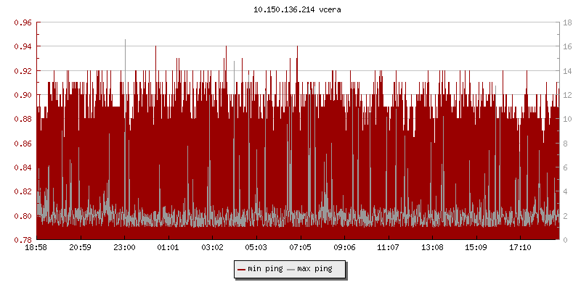This screenshot has width=581, height=290.
Task: Select the 23:00 time axis label
Action: pos(124,248)
